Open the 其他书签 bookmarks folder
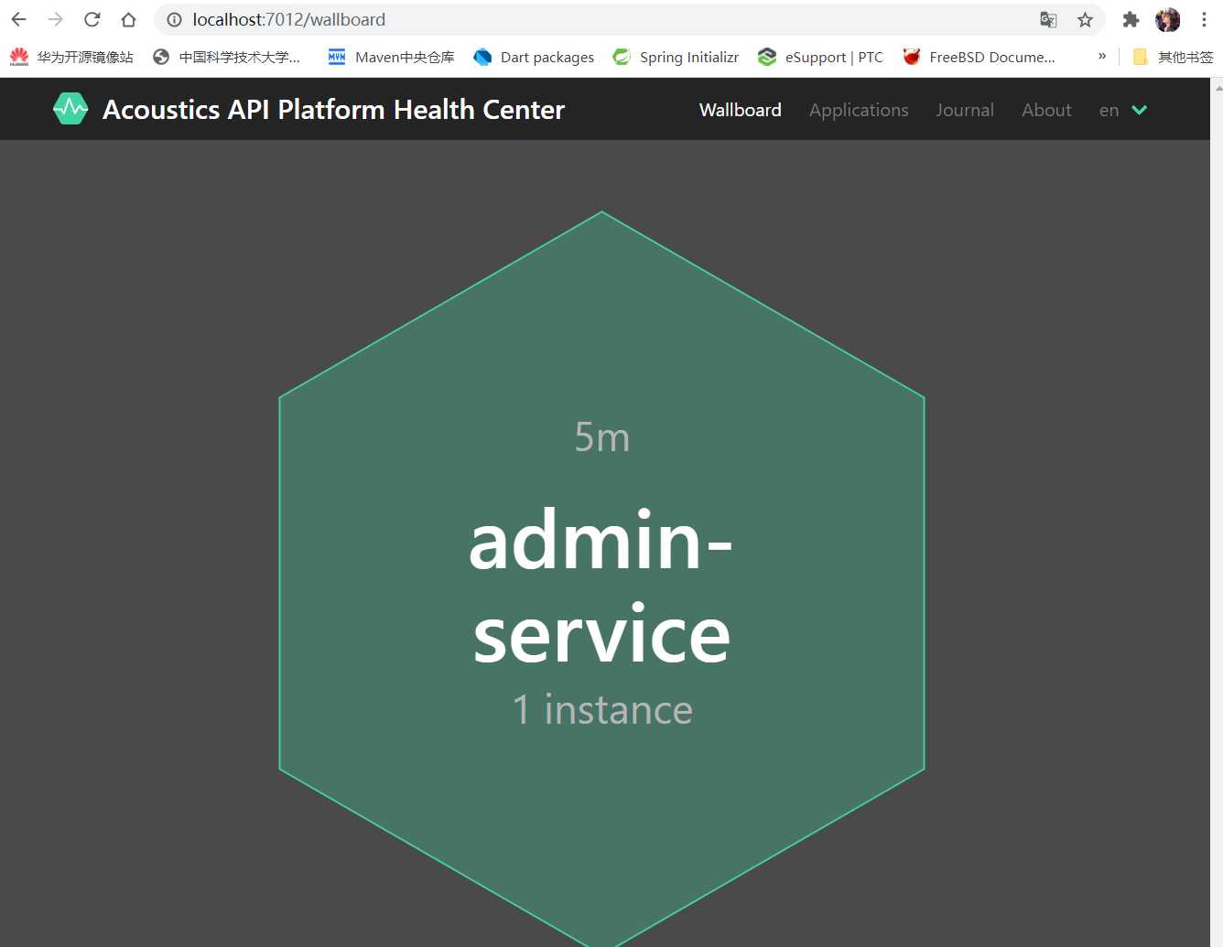The height and width of the screenshot is (947, 1223). pos(1173,57)
